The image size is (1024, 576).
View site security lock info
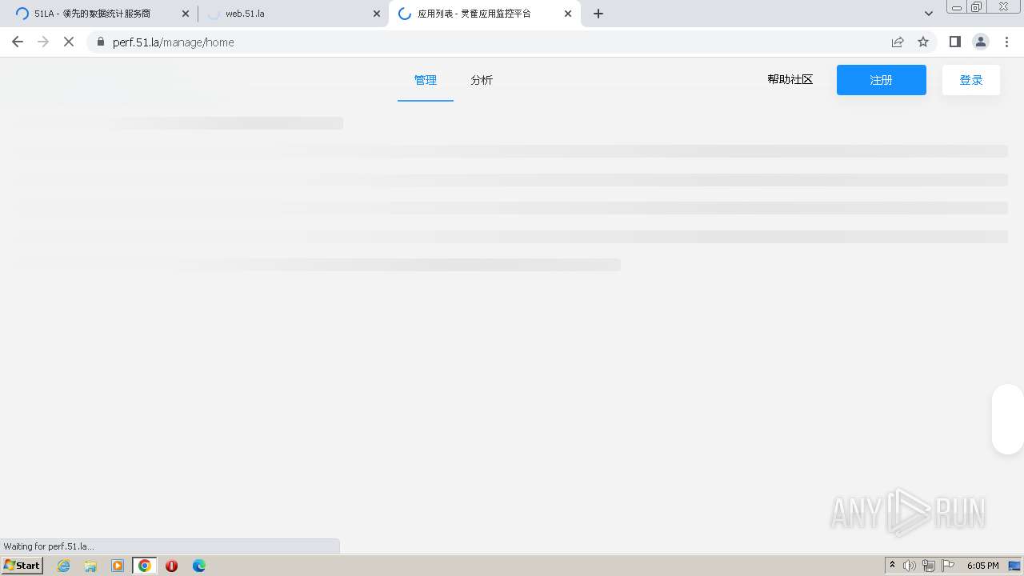tap(100, 42)
